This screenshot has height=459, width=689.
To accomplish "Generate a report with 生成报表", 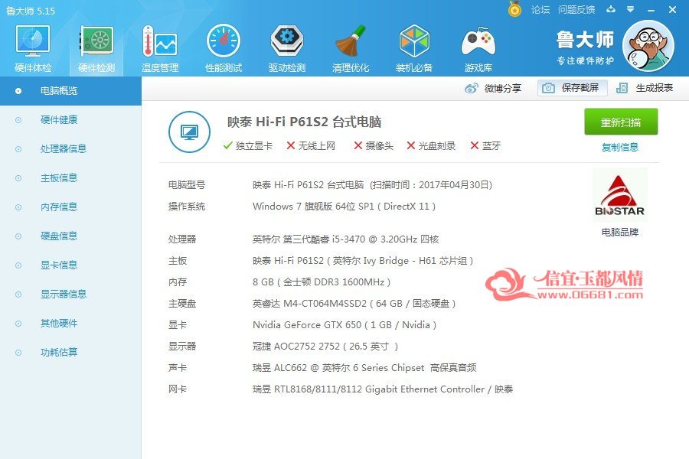I will tap(645, 88).
